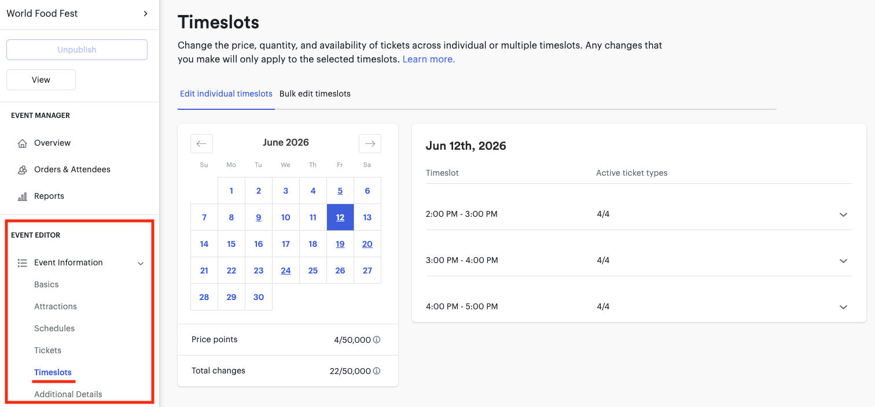Click 4/4 in the 2:00 PM row

click(603, 214)
